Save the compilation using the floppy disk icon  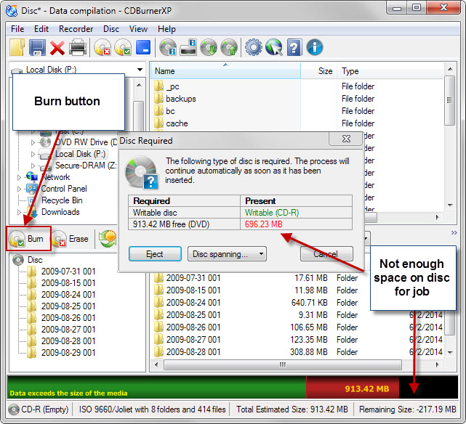coord(38,47)
